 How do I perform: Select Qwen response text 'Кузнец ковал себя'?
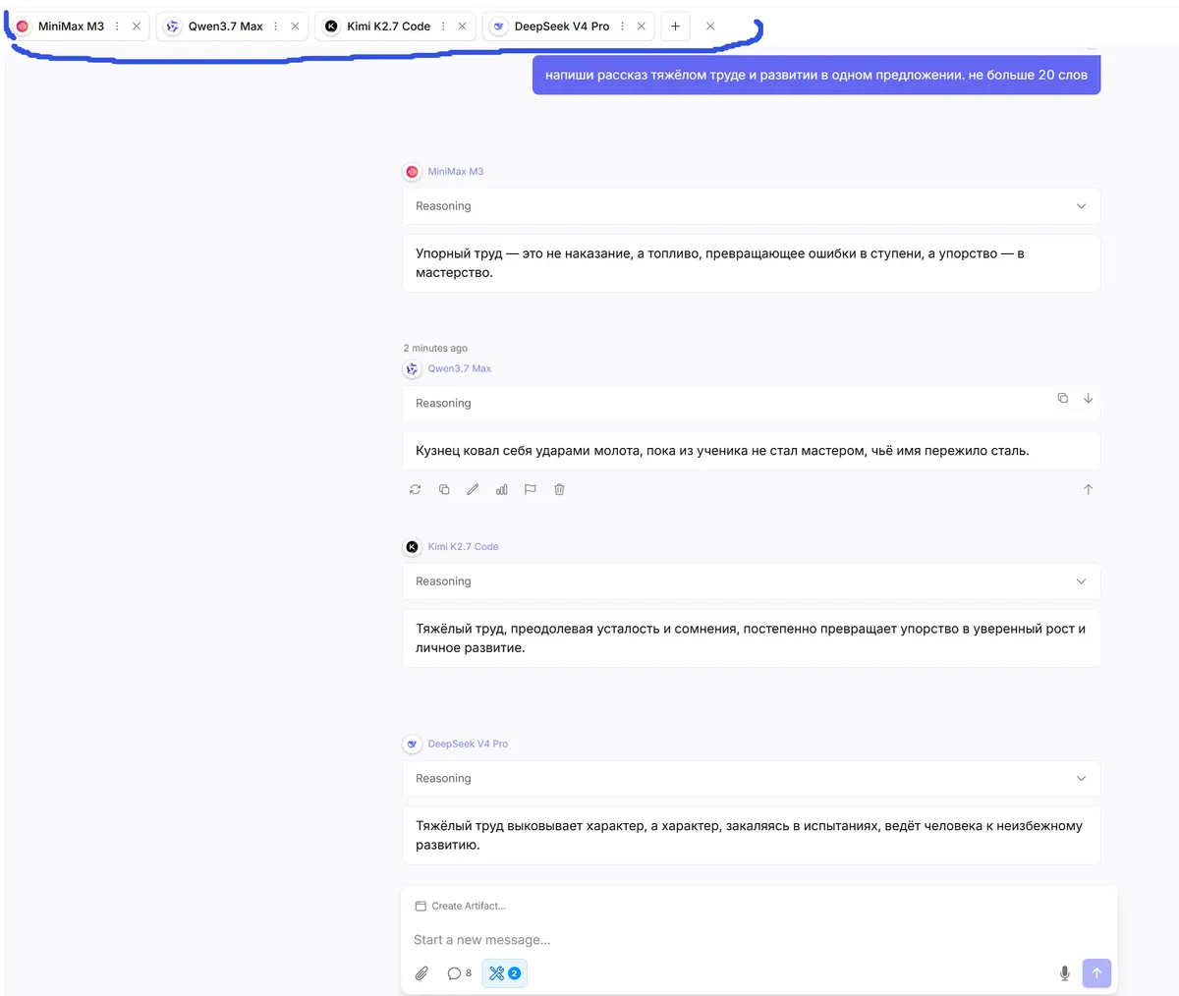[476, 451]
